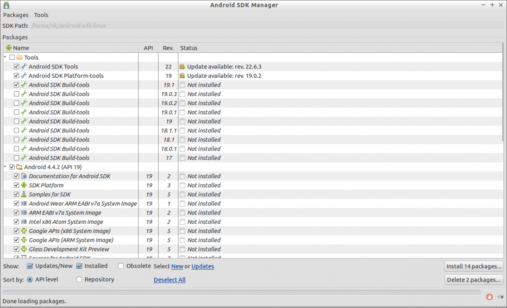Image resolution: width=507 pixels, height=308 pixels.
Task: Check the Tools folder checkbox
Action: 12,57
